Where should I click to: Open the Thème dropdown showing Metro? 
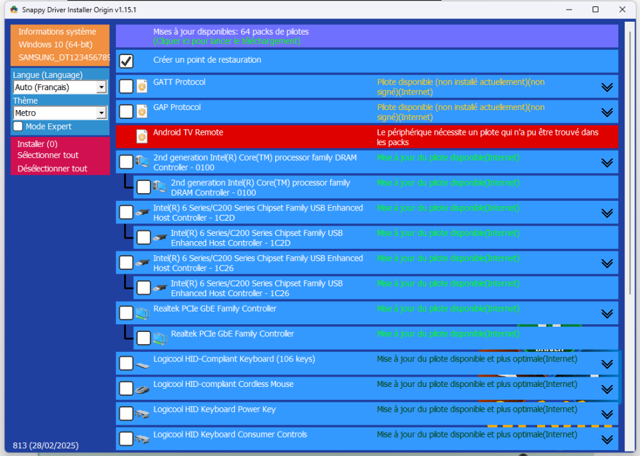[x=101, y=113]
